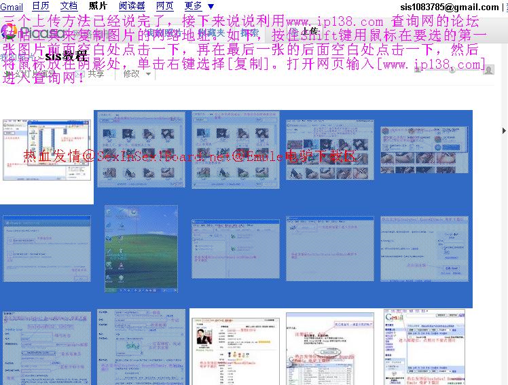The image size is (508, 385).
Task: Click the sis教程 album title
Action: 67,56
